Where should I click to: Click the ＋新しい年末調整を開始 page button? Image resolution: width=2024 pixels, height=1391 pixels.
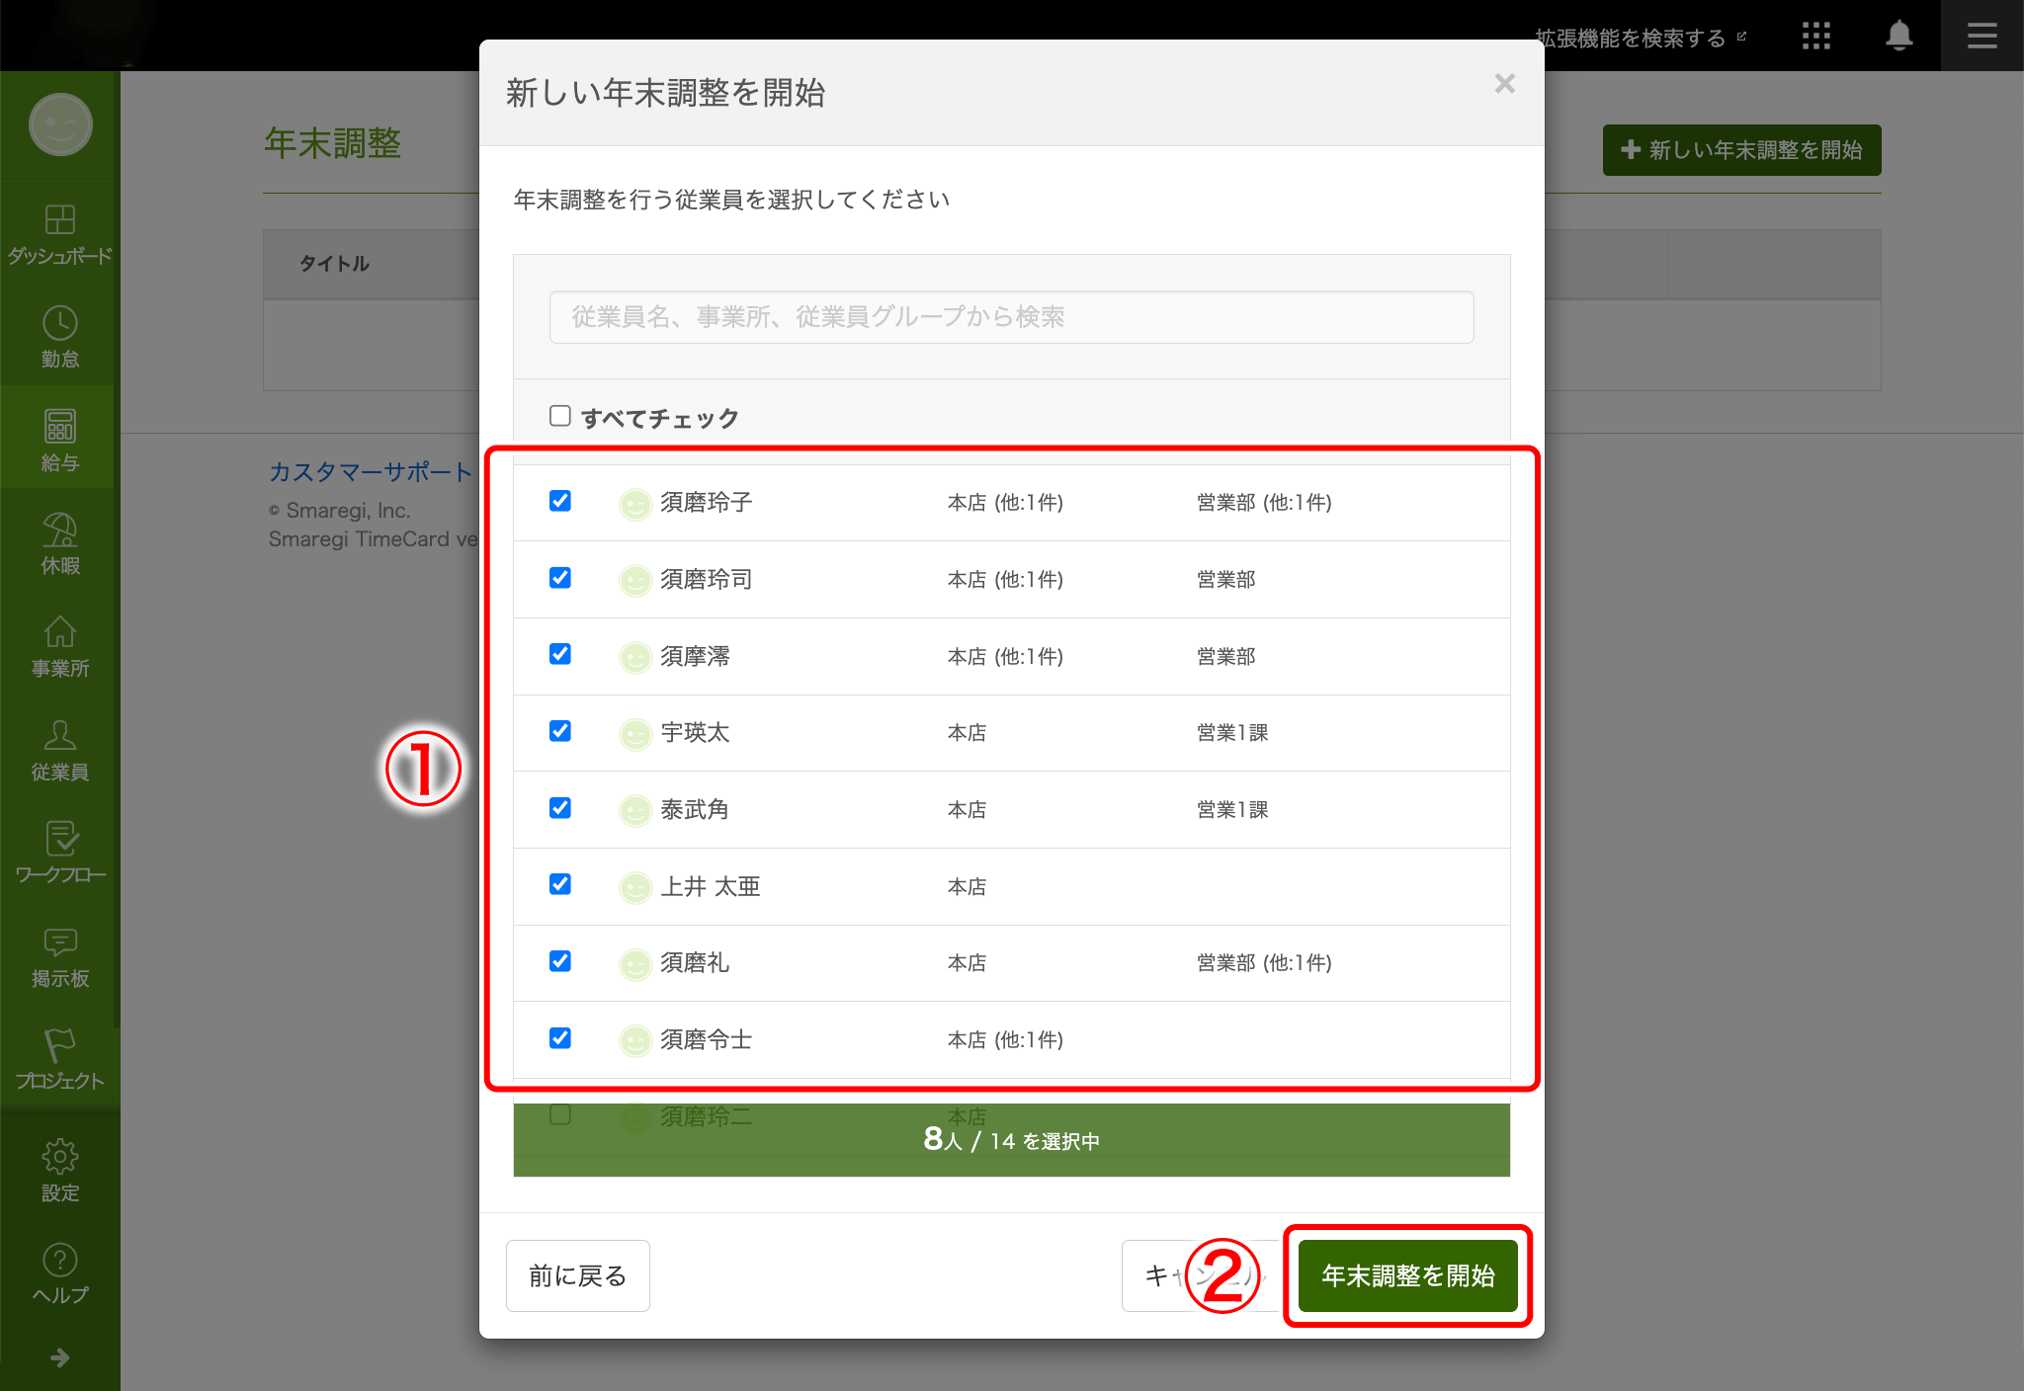[1741, 150]
